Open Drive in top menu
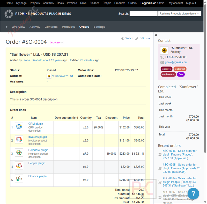 (x=83, y=3)
